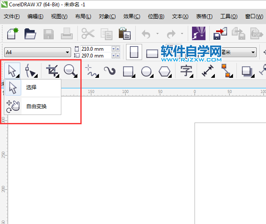
Task: Undo the last action
Action: point(146,34)
